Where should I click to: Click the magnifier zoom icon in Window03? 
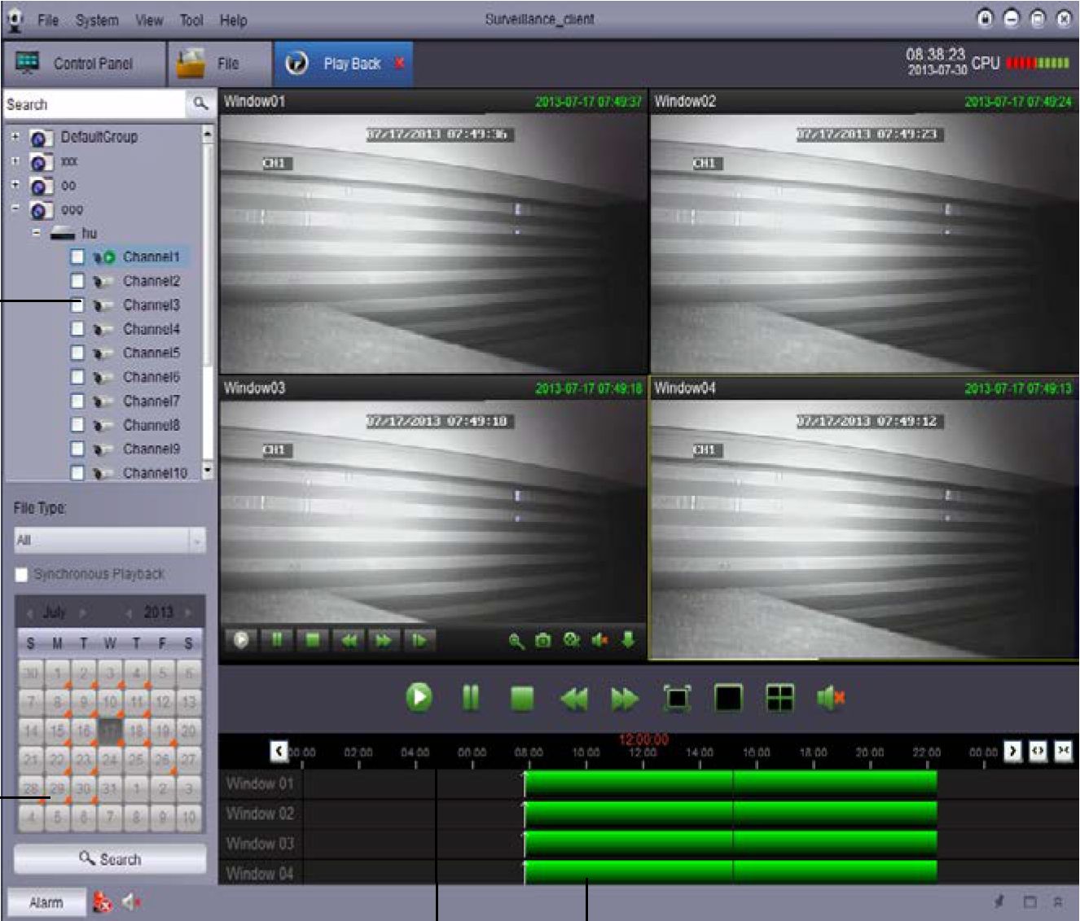coord(516,641)
